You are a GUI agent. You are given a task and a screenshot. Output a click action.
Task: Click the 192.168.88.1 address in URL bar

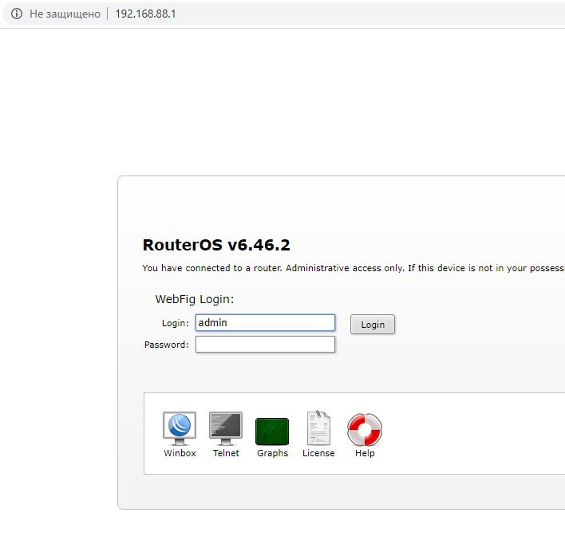(145, 14)
